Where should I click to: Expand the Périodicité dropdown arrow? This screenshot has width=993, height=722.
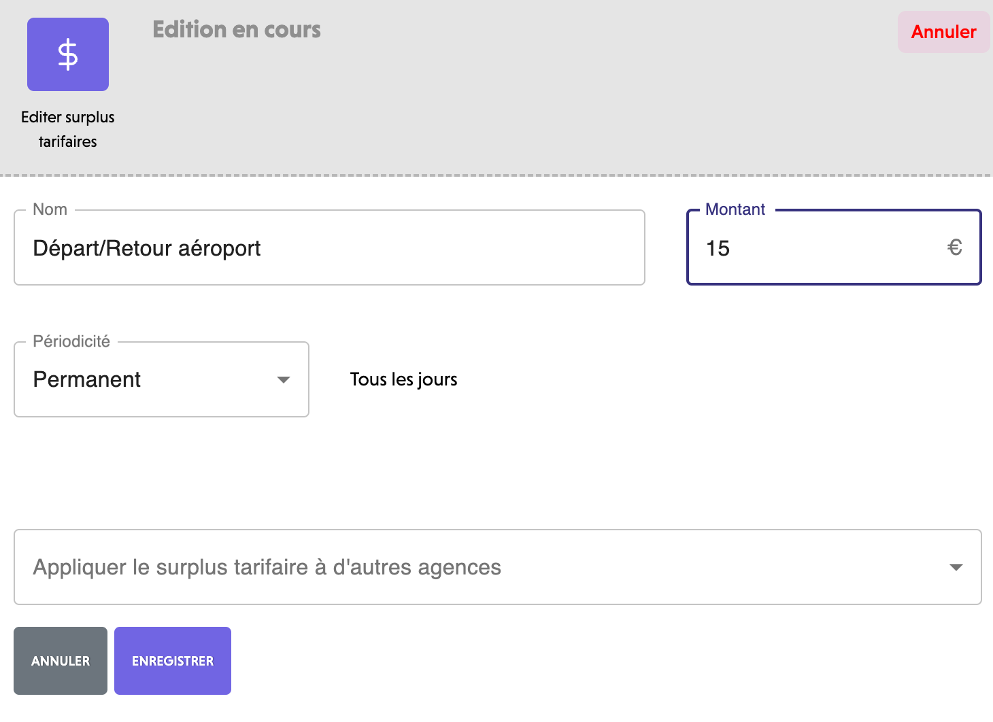[284, 379]
